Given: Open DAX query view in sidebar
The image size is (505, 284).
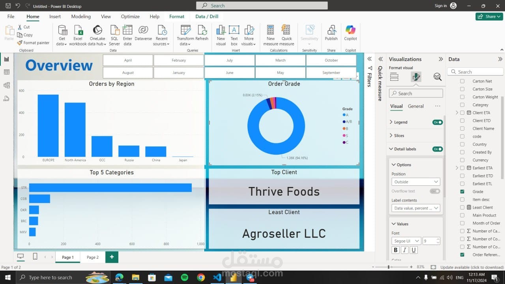Looking at the screenshot, I should pos(6,99).
